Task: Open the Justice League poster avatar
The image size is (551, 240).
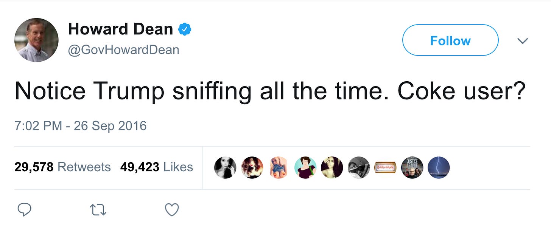Action: pos(412,167)
